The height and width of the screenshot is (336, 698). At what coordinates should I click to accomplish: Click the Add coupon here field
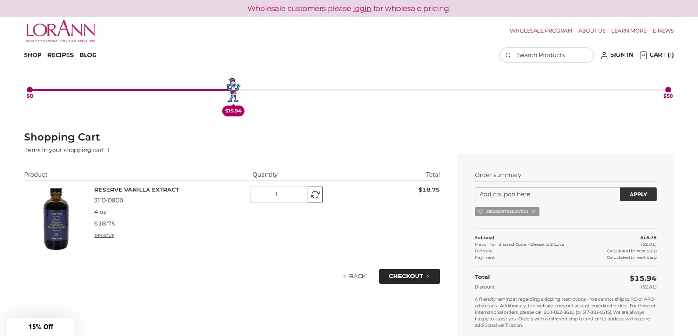547,194
